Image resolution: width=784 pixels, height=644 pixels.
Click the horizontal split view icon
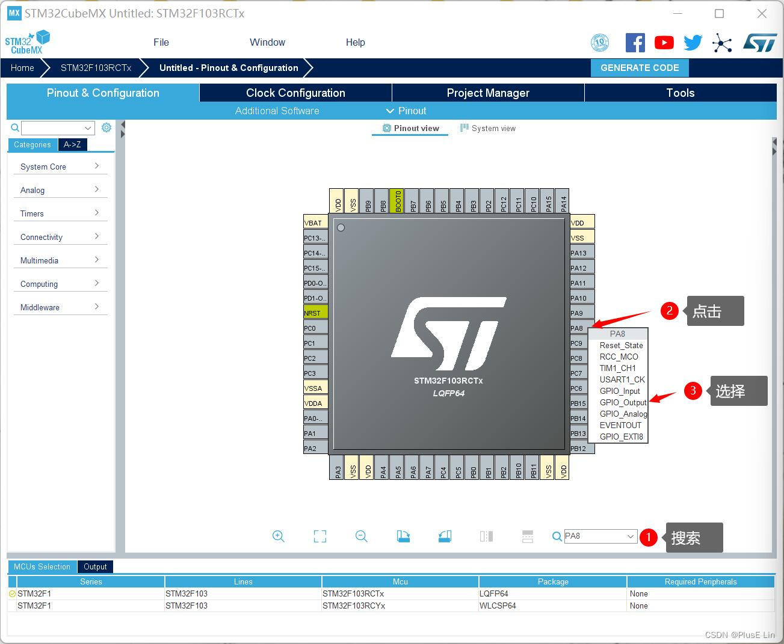pyautogui.click(x=528, y=536)
